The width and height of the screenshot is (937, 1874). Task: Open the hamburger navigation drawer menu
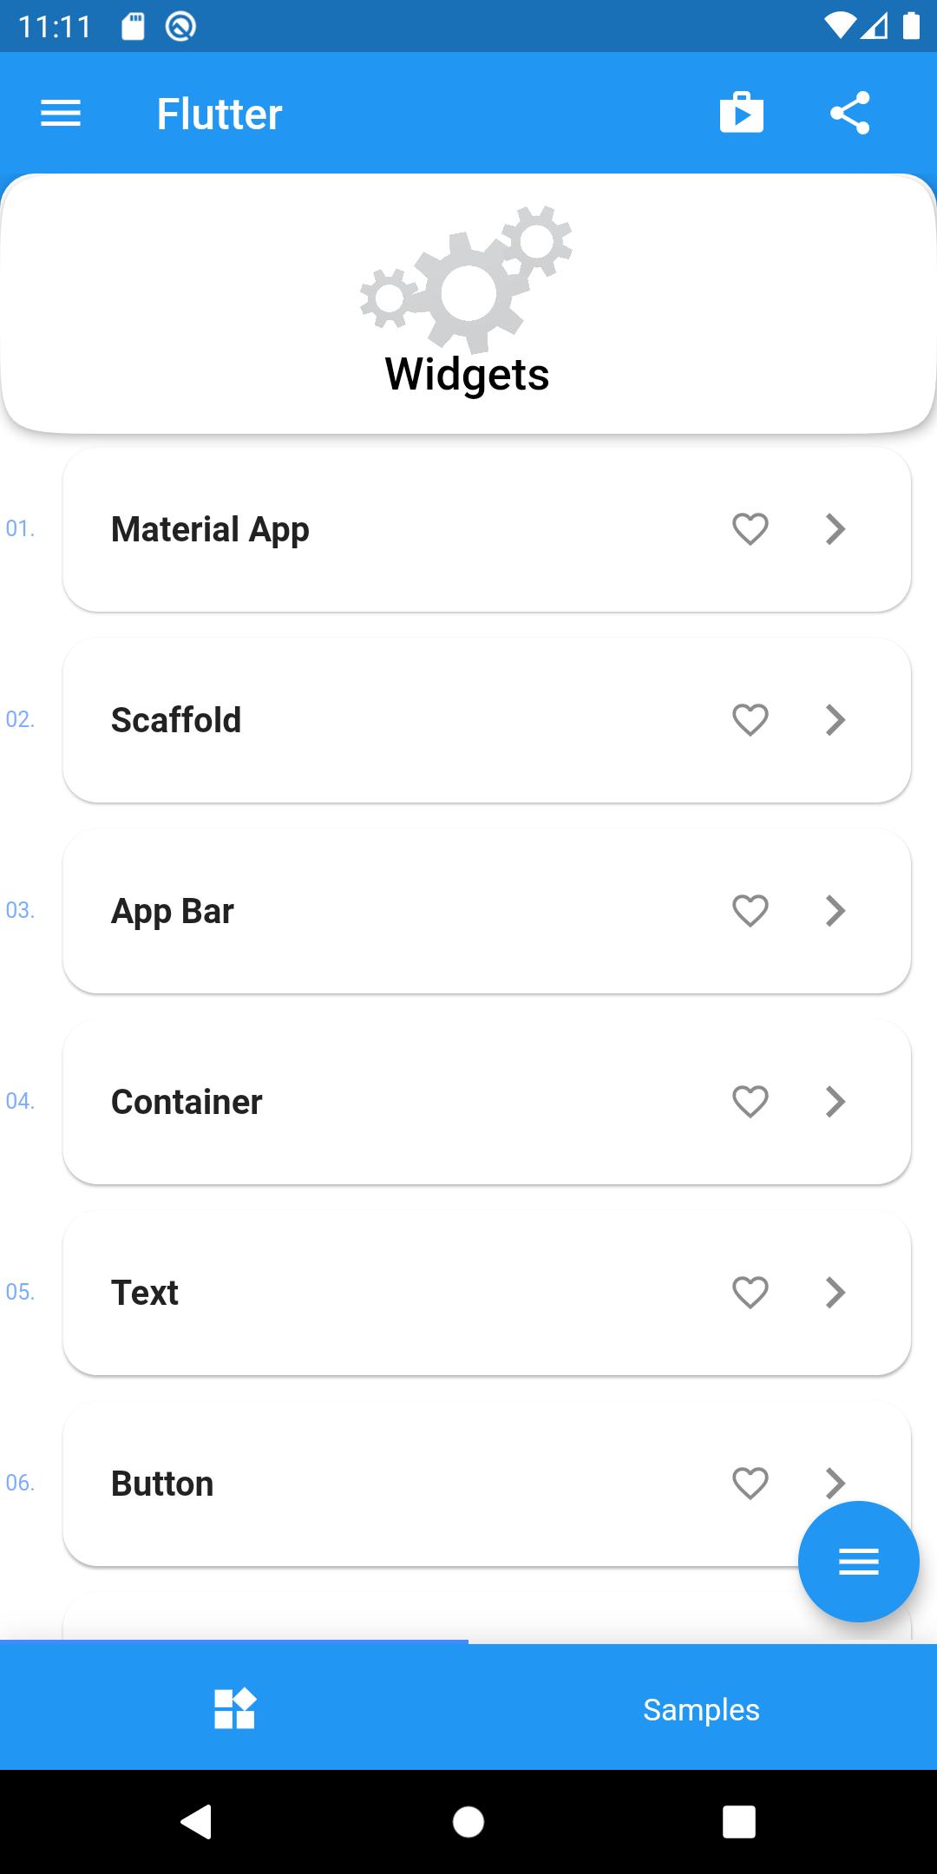pos(61,114)
